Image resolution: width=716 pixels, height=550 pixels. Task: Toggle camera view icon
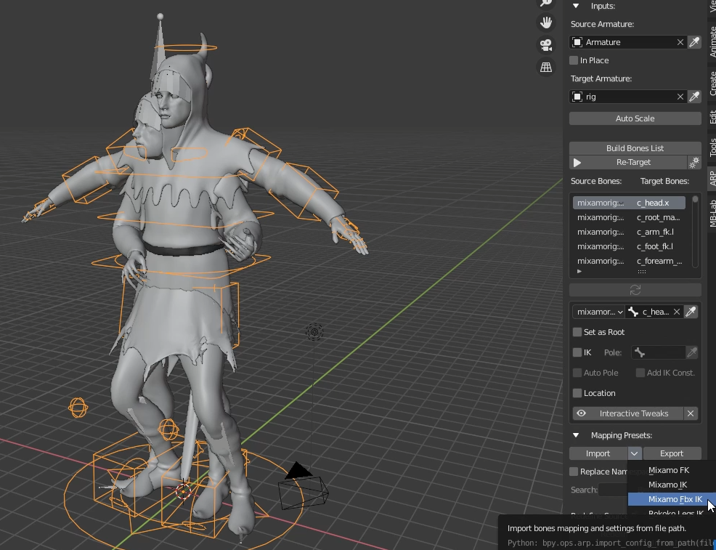click(546, 45)
